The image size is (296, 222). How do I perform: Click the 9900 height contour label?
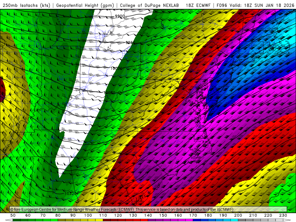tap(120, 16)
